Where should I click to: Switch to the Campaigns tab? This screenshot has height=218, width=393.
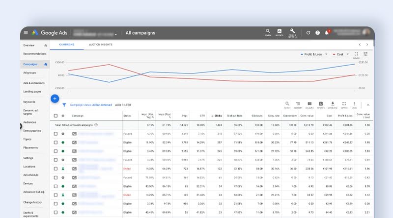click(x=67, y=45)
